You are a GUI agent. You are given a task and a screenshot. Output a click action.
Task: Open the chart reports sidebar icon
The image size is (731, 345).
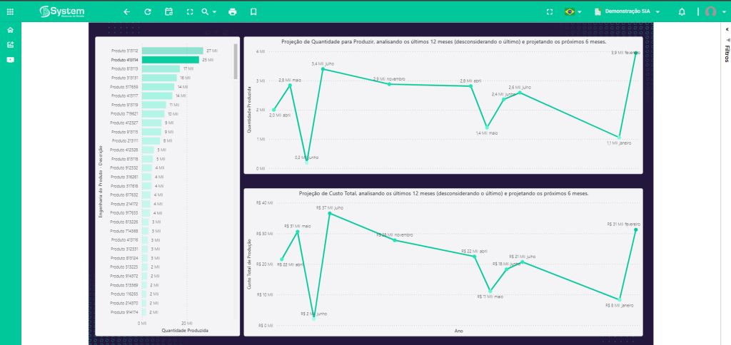[x=10, y=44]
